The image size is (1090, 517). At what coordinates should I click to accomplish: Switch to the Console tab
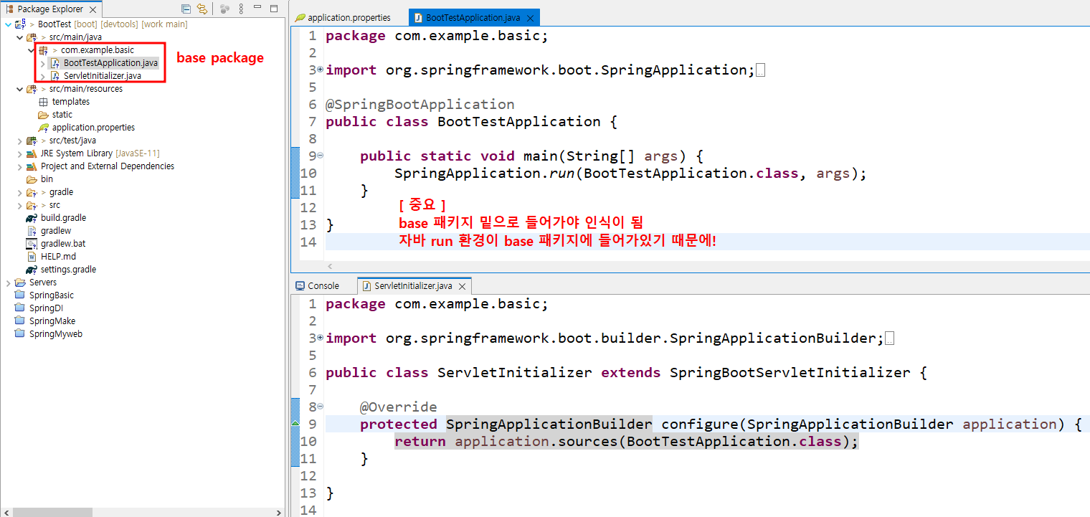[317, 285]
